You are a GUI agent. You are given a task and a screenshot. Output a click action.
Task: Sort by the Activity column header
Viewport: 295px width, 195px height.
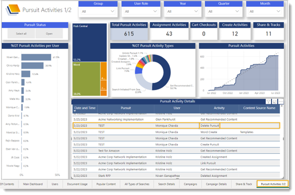[x=219, y=108]
